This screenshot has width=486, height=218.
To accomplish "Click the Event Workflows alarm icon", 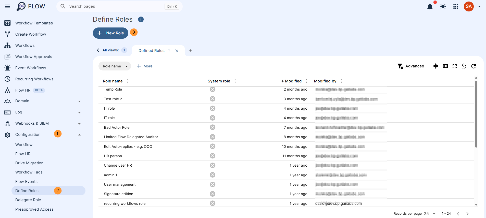I will 7,68.
